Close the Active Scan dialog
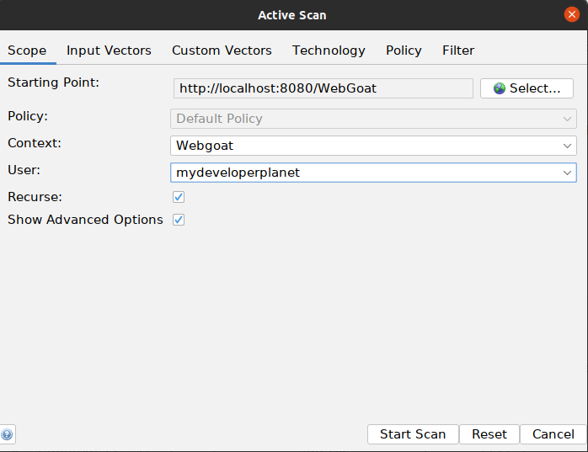The image size is (588, 452). point(571,15)
